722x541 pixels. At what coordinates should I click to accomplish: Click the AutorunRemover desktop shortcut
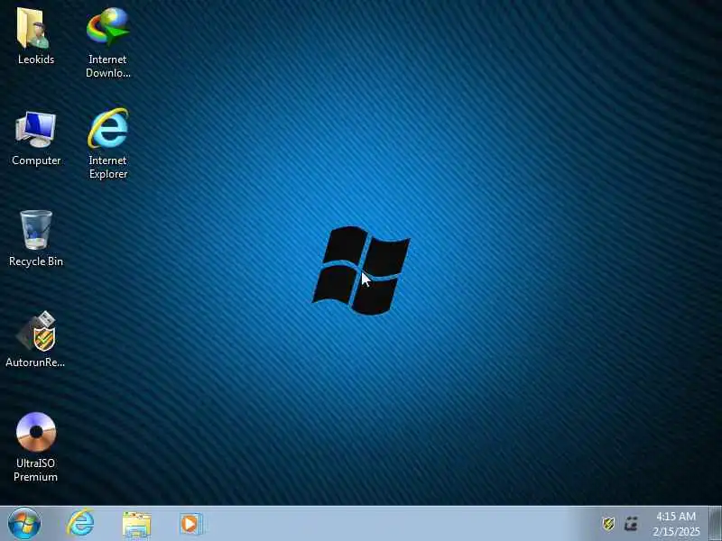[x=37, y=331]
